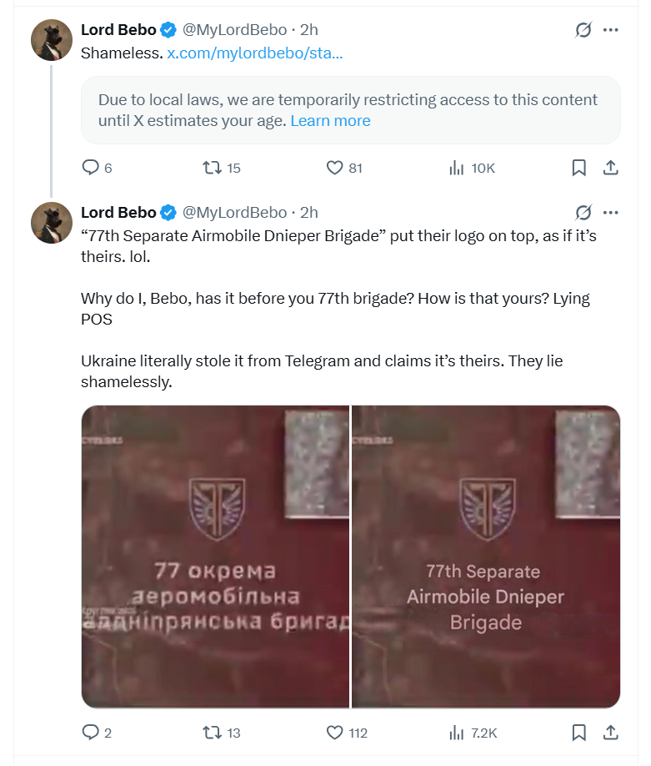
Task: Open Grok actions icon on first post
Action: pyautogui.click(x=583, y=30)
